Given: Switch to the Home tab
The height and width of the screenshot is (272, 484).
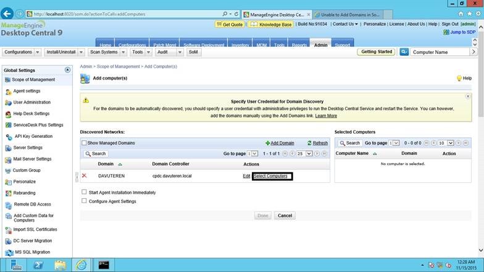Looking at the screenshot, I should (105, 43).
